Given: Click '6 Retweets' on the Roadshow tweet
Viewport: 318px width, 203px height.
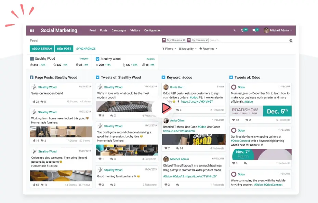Looking at the screenshot, I should (x=283, y=120).
